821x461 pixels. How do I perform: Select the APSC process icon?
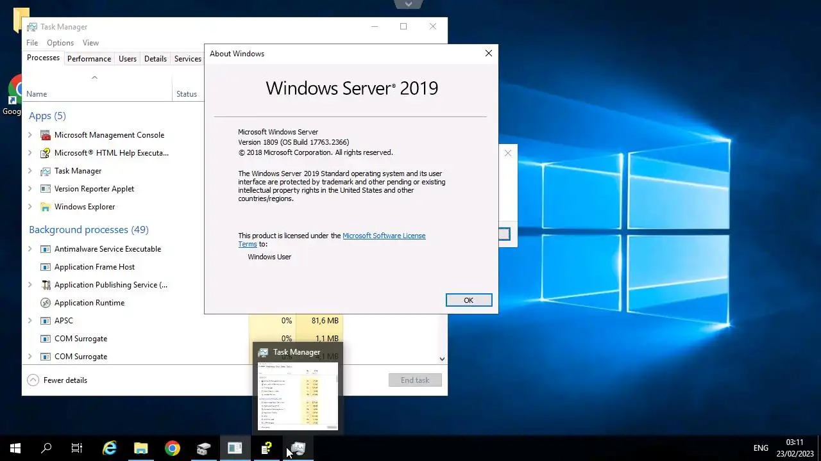46,321
